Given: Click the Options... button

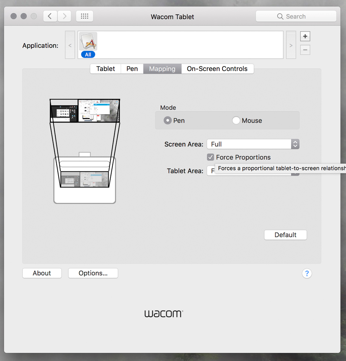Looking at the screenshot, I should click(x=93, y=273).
